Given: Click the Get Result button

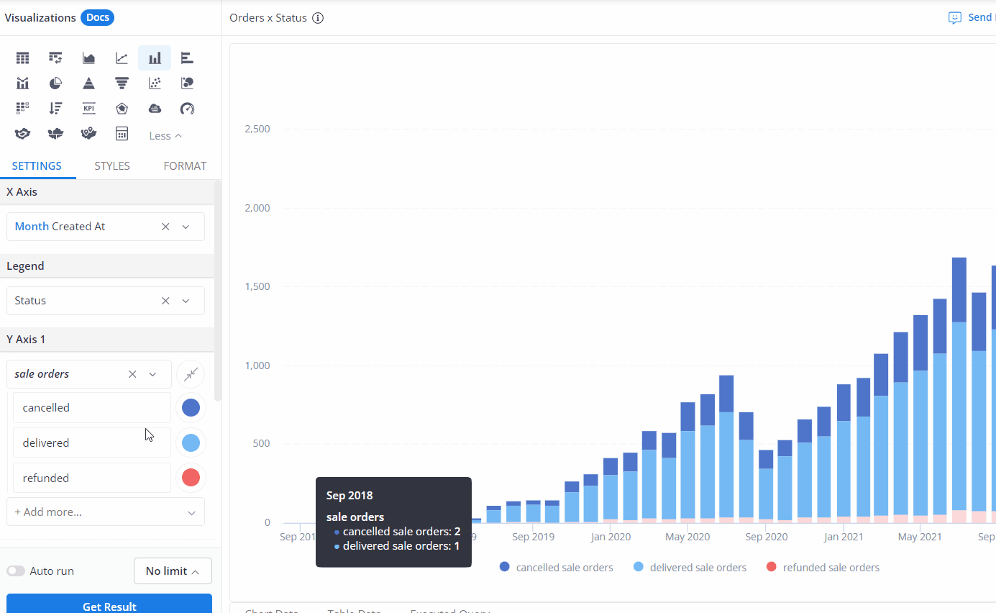Looking at the screenshot, I should pyautogui.click(x=109, y=604).
